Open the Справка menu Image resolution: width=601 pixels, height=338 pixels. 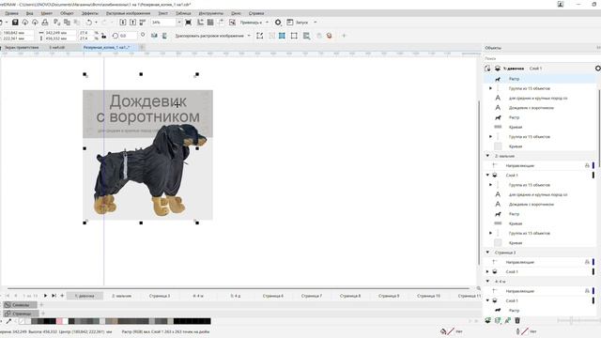click(x=256, y=13)
